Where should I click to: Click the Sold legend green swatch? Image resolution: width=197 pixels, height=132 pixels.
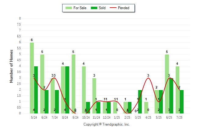[94, 8]
